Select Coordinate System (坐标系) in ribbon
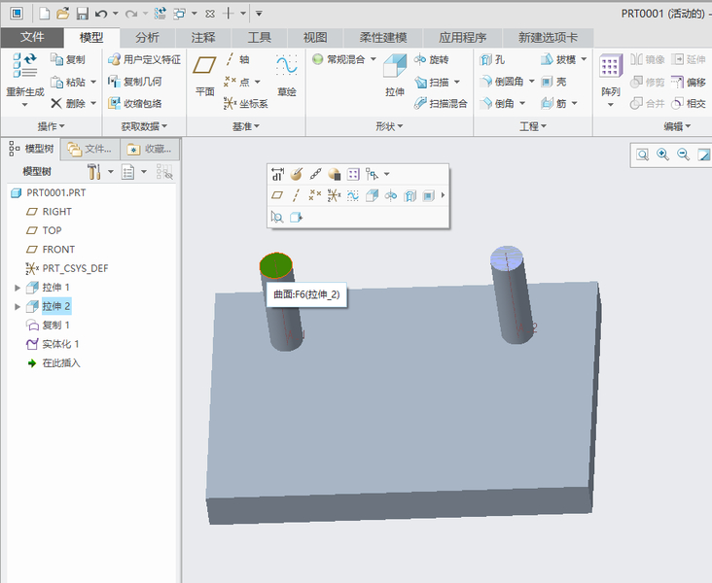The width and height of the screenshot is (712, 583). (x=246, y=103)
